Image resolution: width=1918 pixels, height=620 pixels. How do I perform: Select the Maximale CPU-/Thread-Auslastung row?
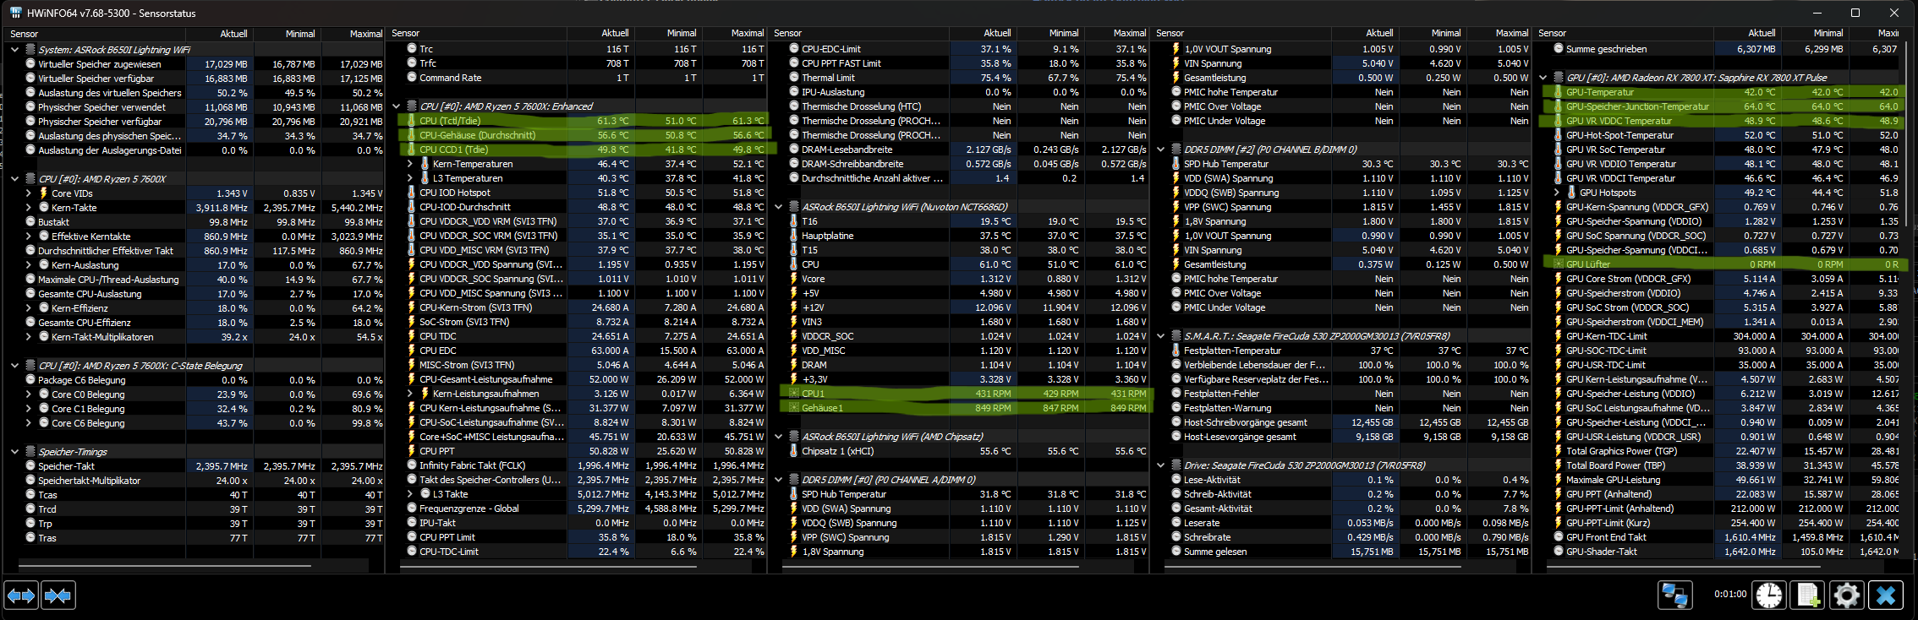195,280
